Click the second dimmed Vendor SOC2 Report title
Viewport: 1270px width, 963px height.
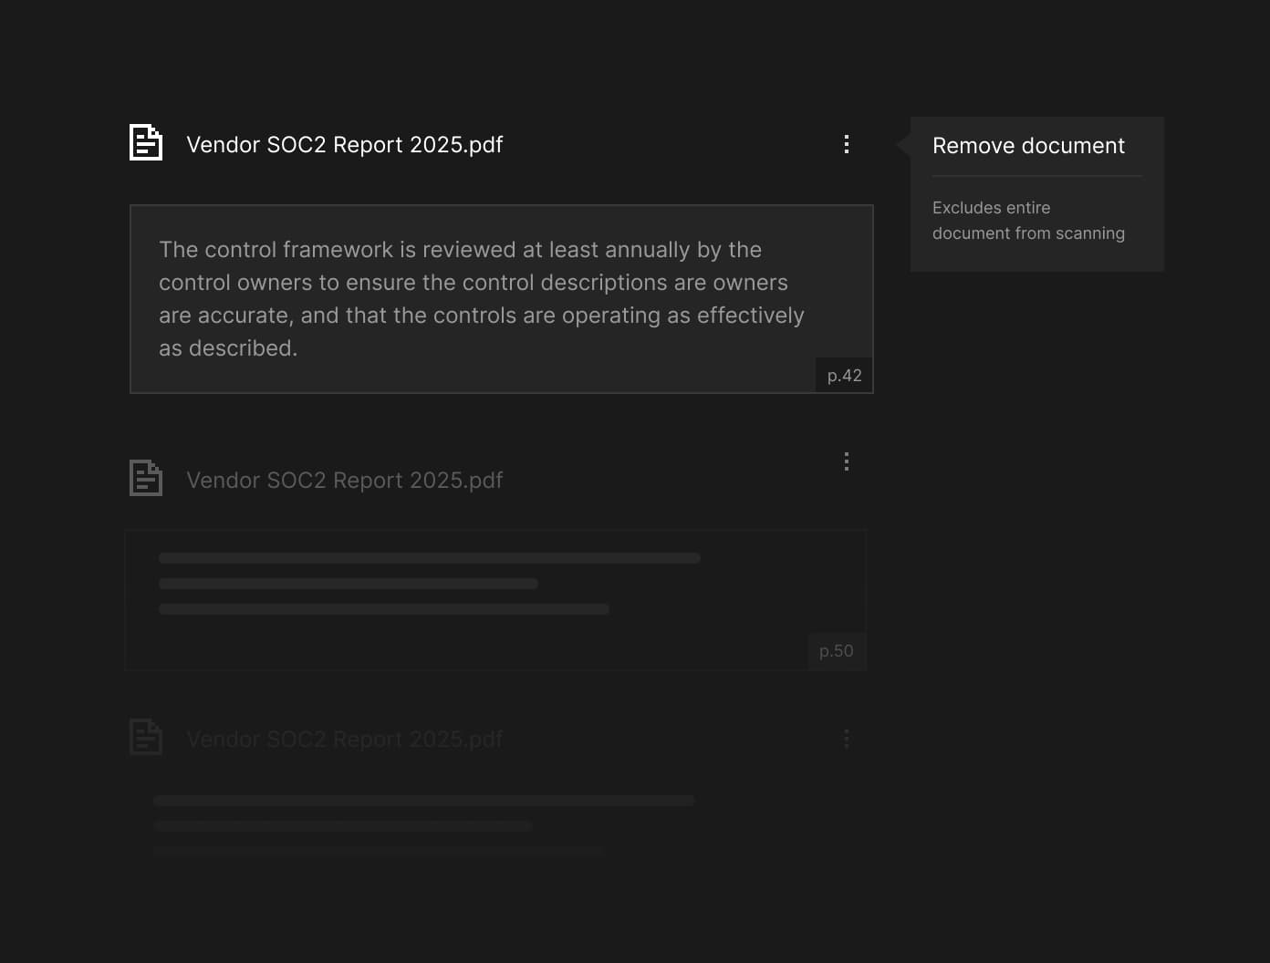point(344,481)
